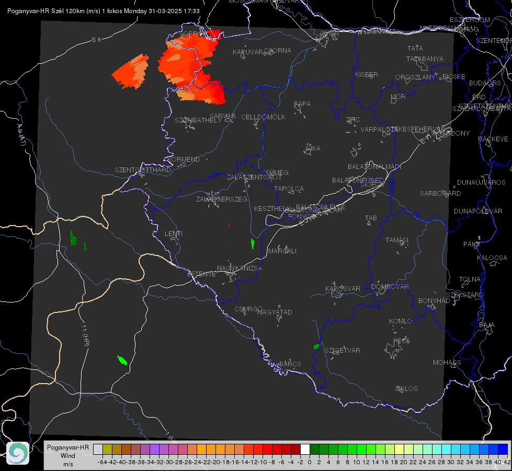The image size is (512, 471).
Task: Click the tick label 0 on the legend
Action: point(310,462)
